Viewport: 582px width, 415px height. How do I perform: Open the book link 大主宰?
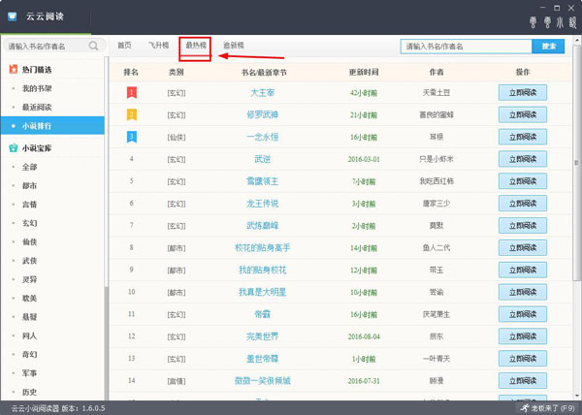click(x=263, y=92)
